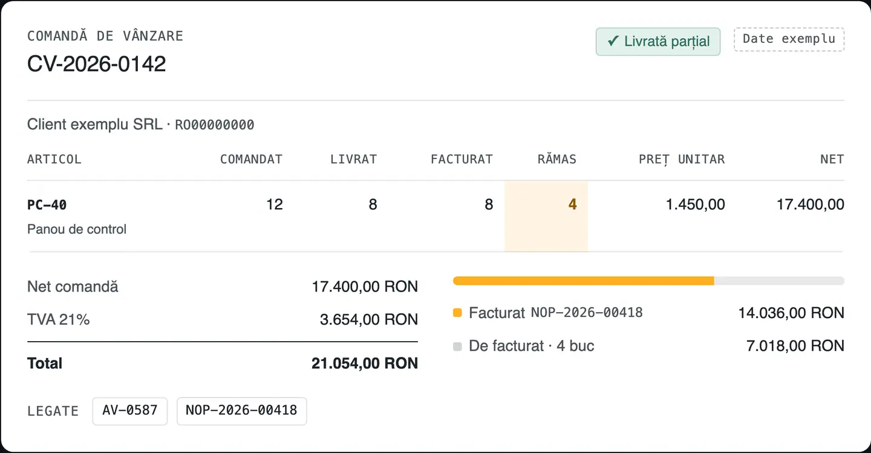Click the tax ID RO000000000
The image size is (871, 453).
tap(215, 125)
